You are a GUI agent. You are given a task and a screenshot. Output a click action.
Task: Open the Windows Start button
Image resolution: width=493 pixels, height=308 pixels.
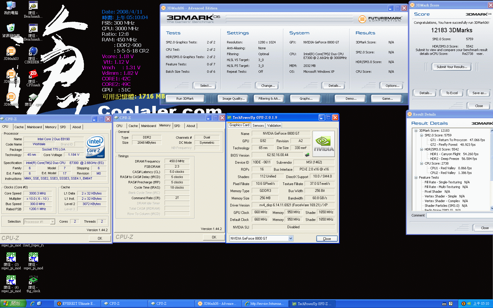(x=13, y=304)
